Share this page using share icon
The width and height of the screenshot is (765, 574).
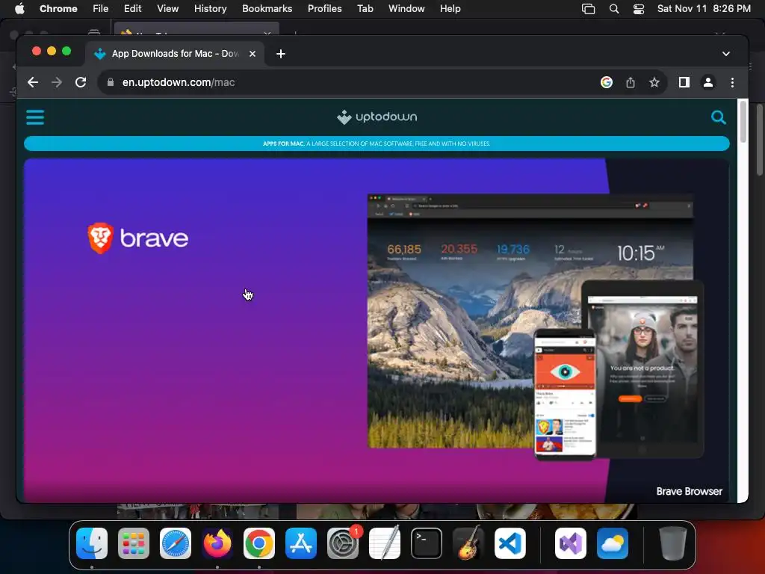coord(631,82)
